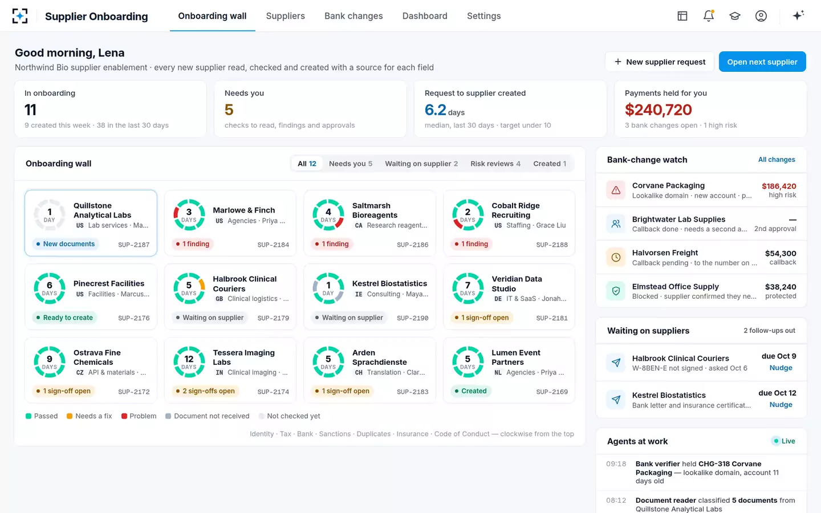The width and height of the screenshot is (821, 513).
Task: Click the Tessera 2 sign-offs open badge
Action: pyautogui.click(x=205, y=391)
